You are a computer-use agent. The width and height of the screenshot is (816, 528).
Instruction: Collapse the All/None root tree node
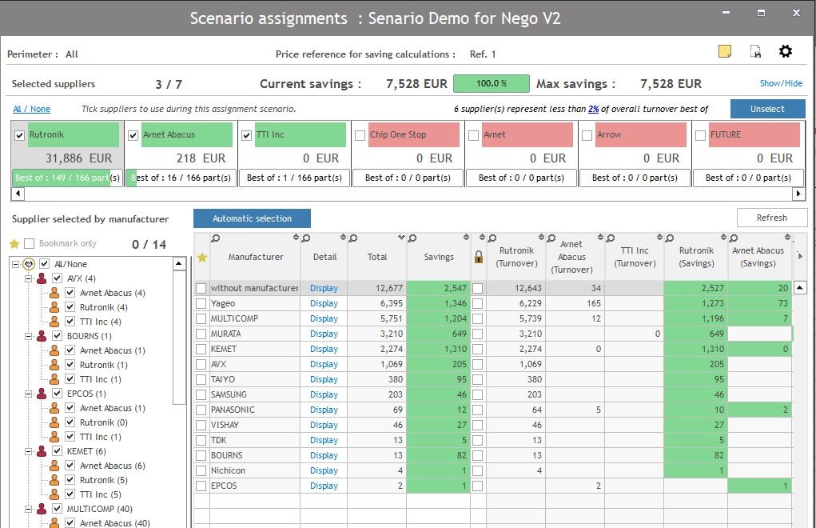15,264
